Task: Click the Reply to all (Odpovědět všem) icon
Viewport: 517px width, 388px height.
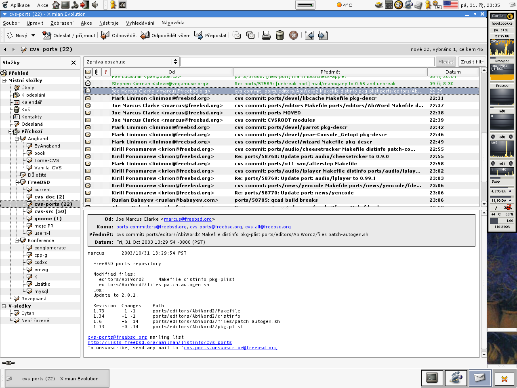Action: tap(145, 36)
